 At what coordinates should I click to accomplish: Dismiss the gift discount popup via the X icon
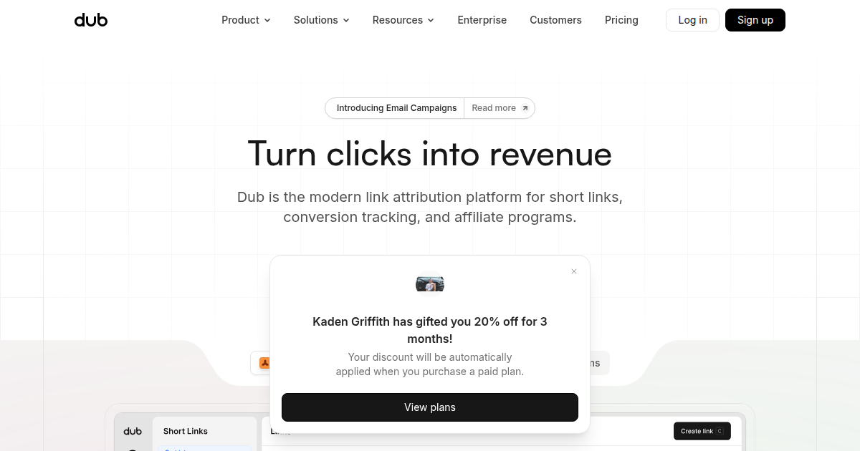click(573, 271)
